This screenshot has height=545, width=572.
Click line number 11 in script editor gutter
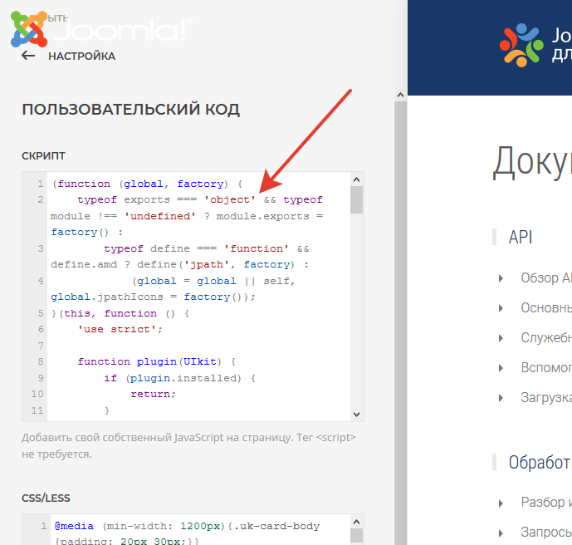click(x=37, y=410)
